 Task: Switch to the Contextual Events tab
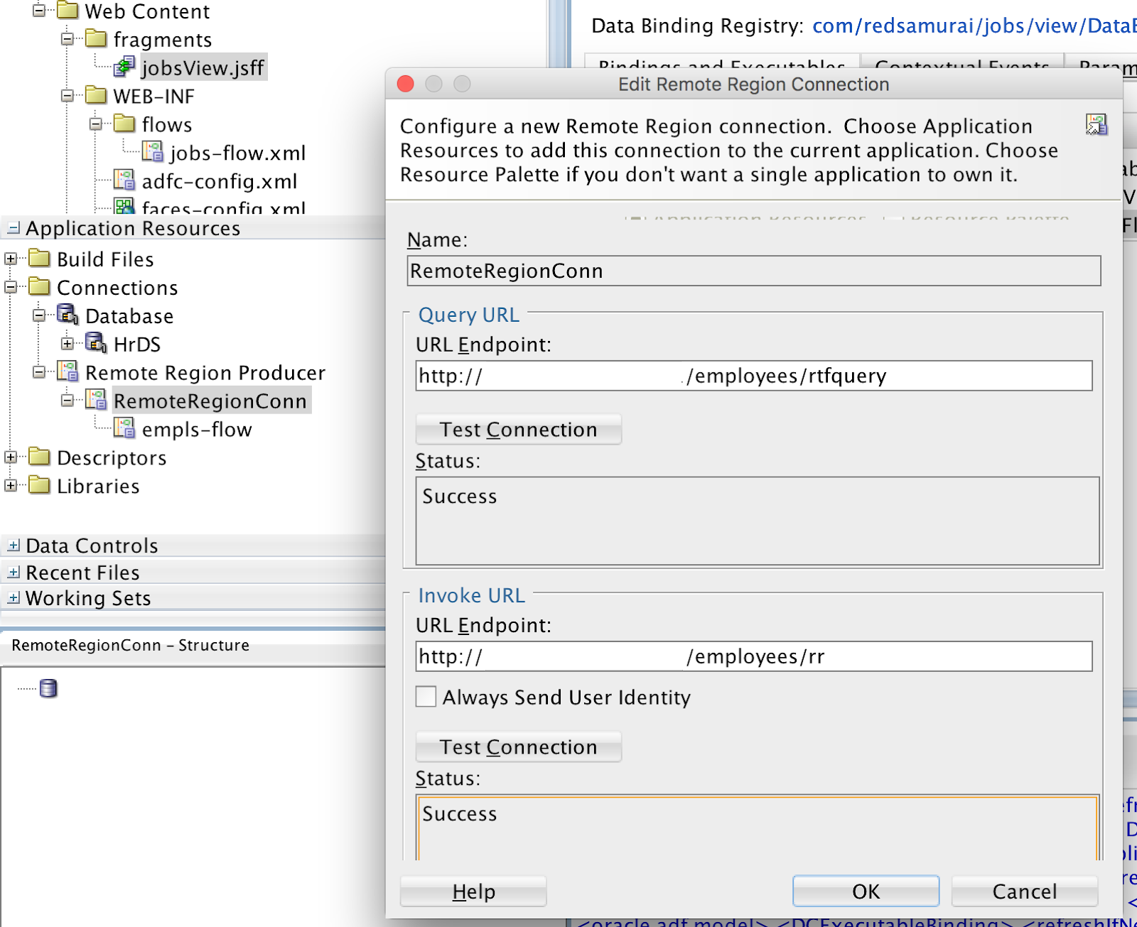963,64
